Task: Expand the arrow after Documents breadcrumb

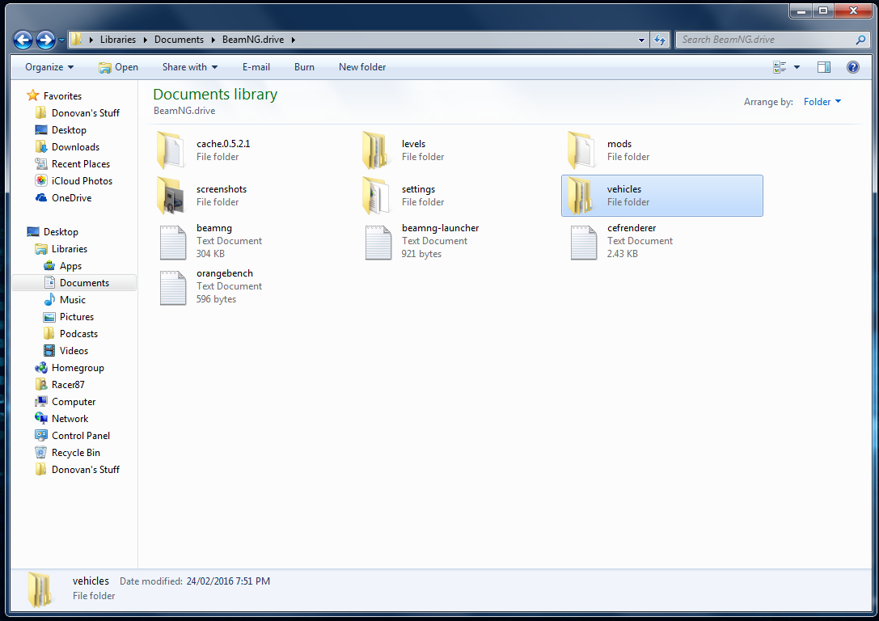Action: (x=213, y=40)
